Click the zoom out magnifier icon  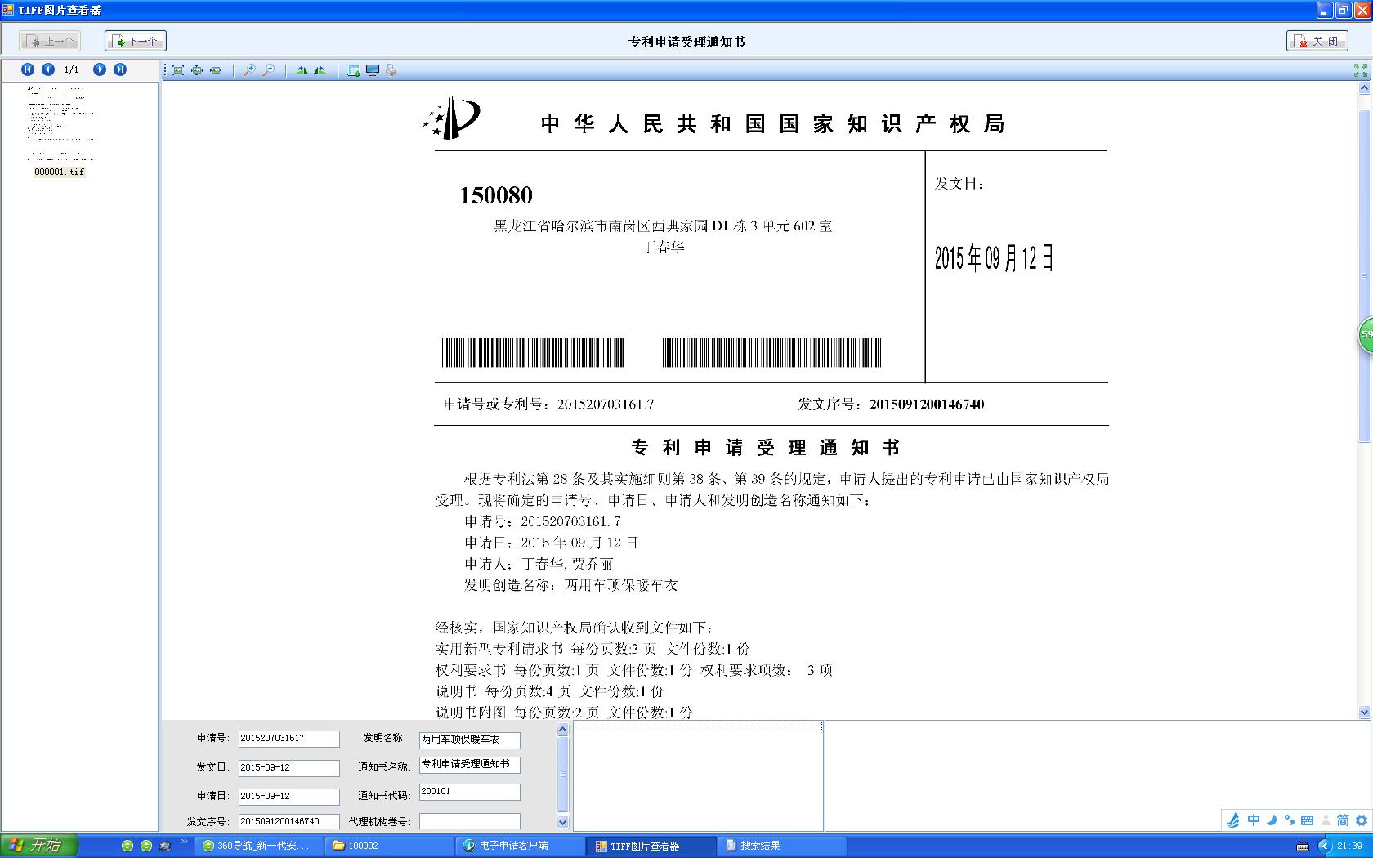coord(268,70)
